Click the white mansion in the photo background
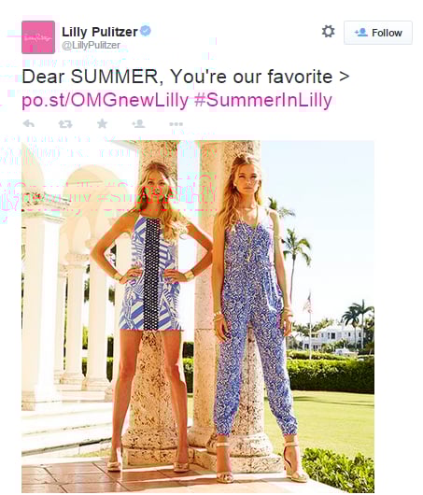The height and width of the screenshot is (495, 423). pyautogui.click(x=329, y=338)
